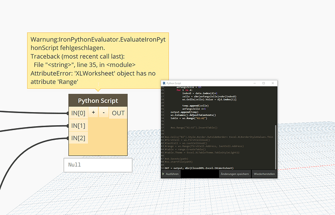335x215 pixels.
Task: Select the IN[0] input port
Action: 78,113
